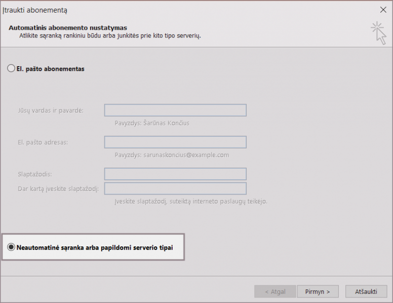Click the Įtraukti abonementą window title
The image size is (393, 303).
point(35,10)
